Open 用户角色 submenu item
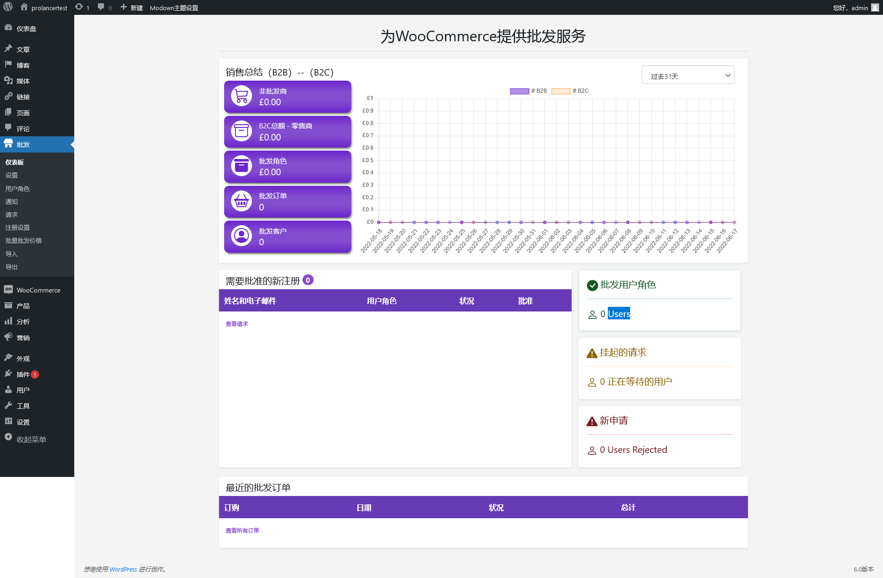Screen dimensions: 883x578 [x=18, y=189]
